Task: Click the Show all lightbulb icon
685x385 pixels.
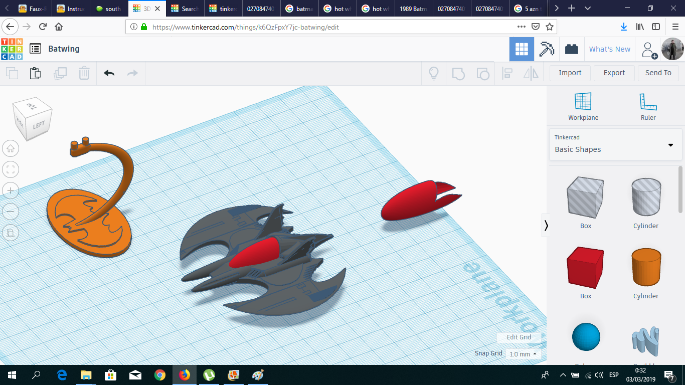Action: pyautogui.click(x=434, y=73)
